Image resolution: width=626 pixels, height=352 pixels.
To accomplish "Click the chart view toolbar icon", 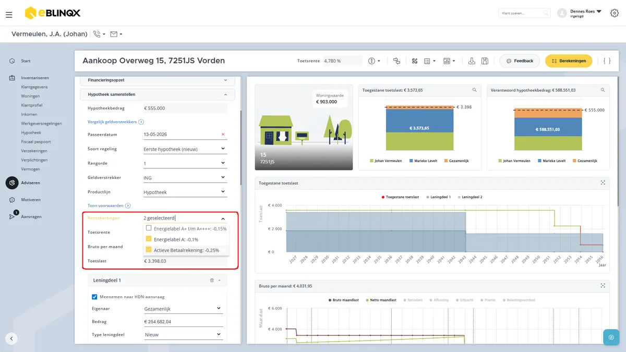I will 449,61.
